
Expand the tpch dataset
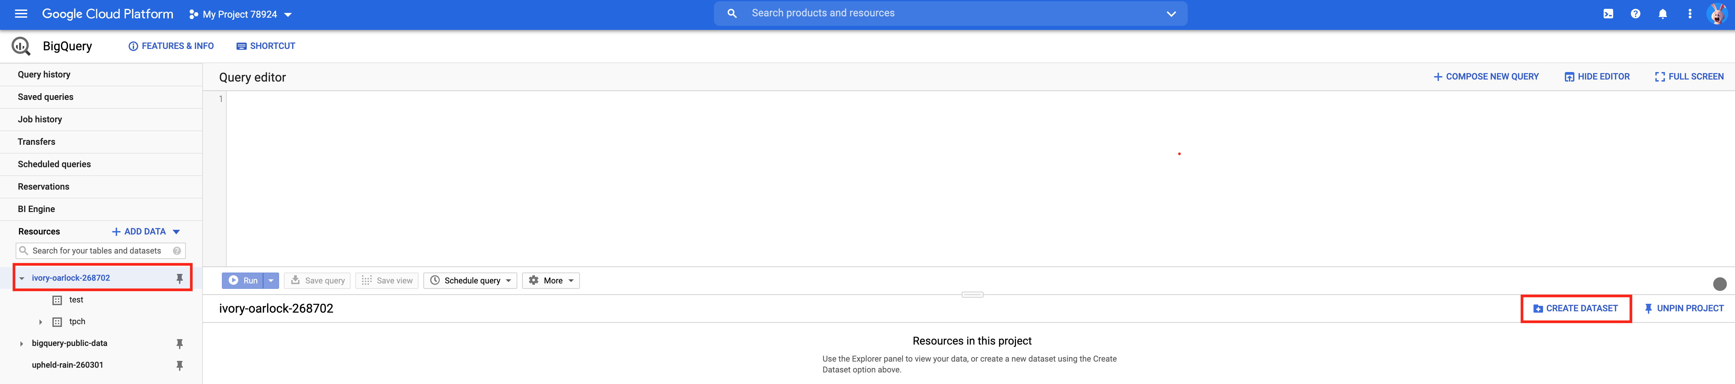coord(40,321)
